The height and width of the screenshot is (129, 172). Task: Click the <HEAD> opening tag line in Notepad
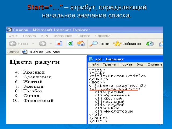click(x=97, y=73)
